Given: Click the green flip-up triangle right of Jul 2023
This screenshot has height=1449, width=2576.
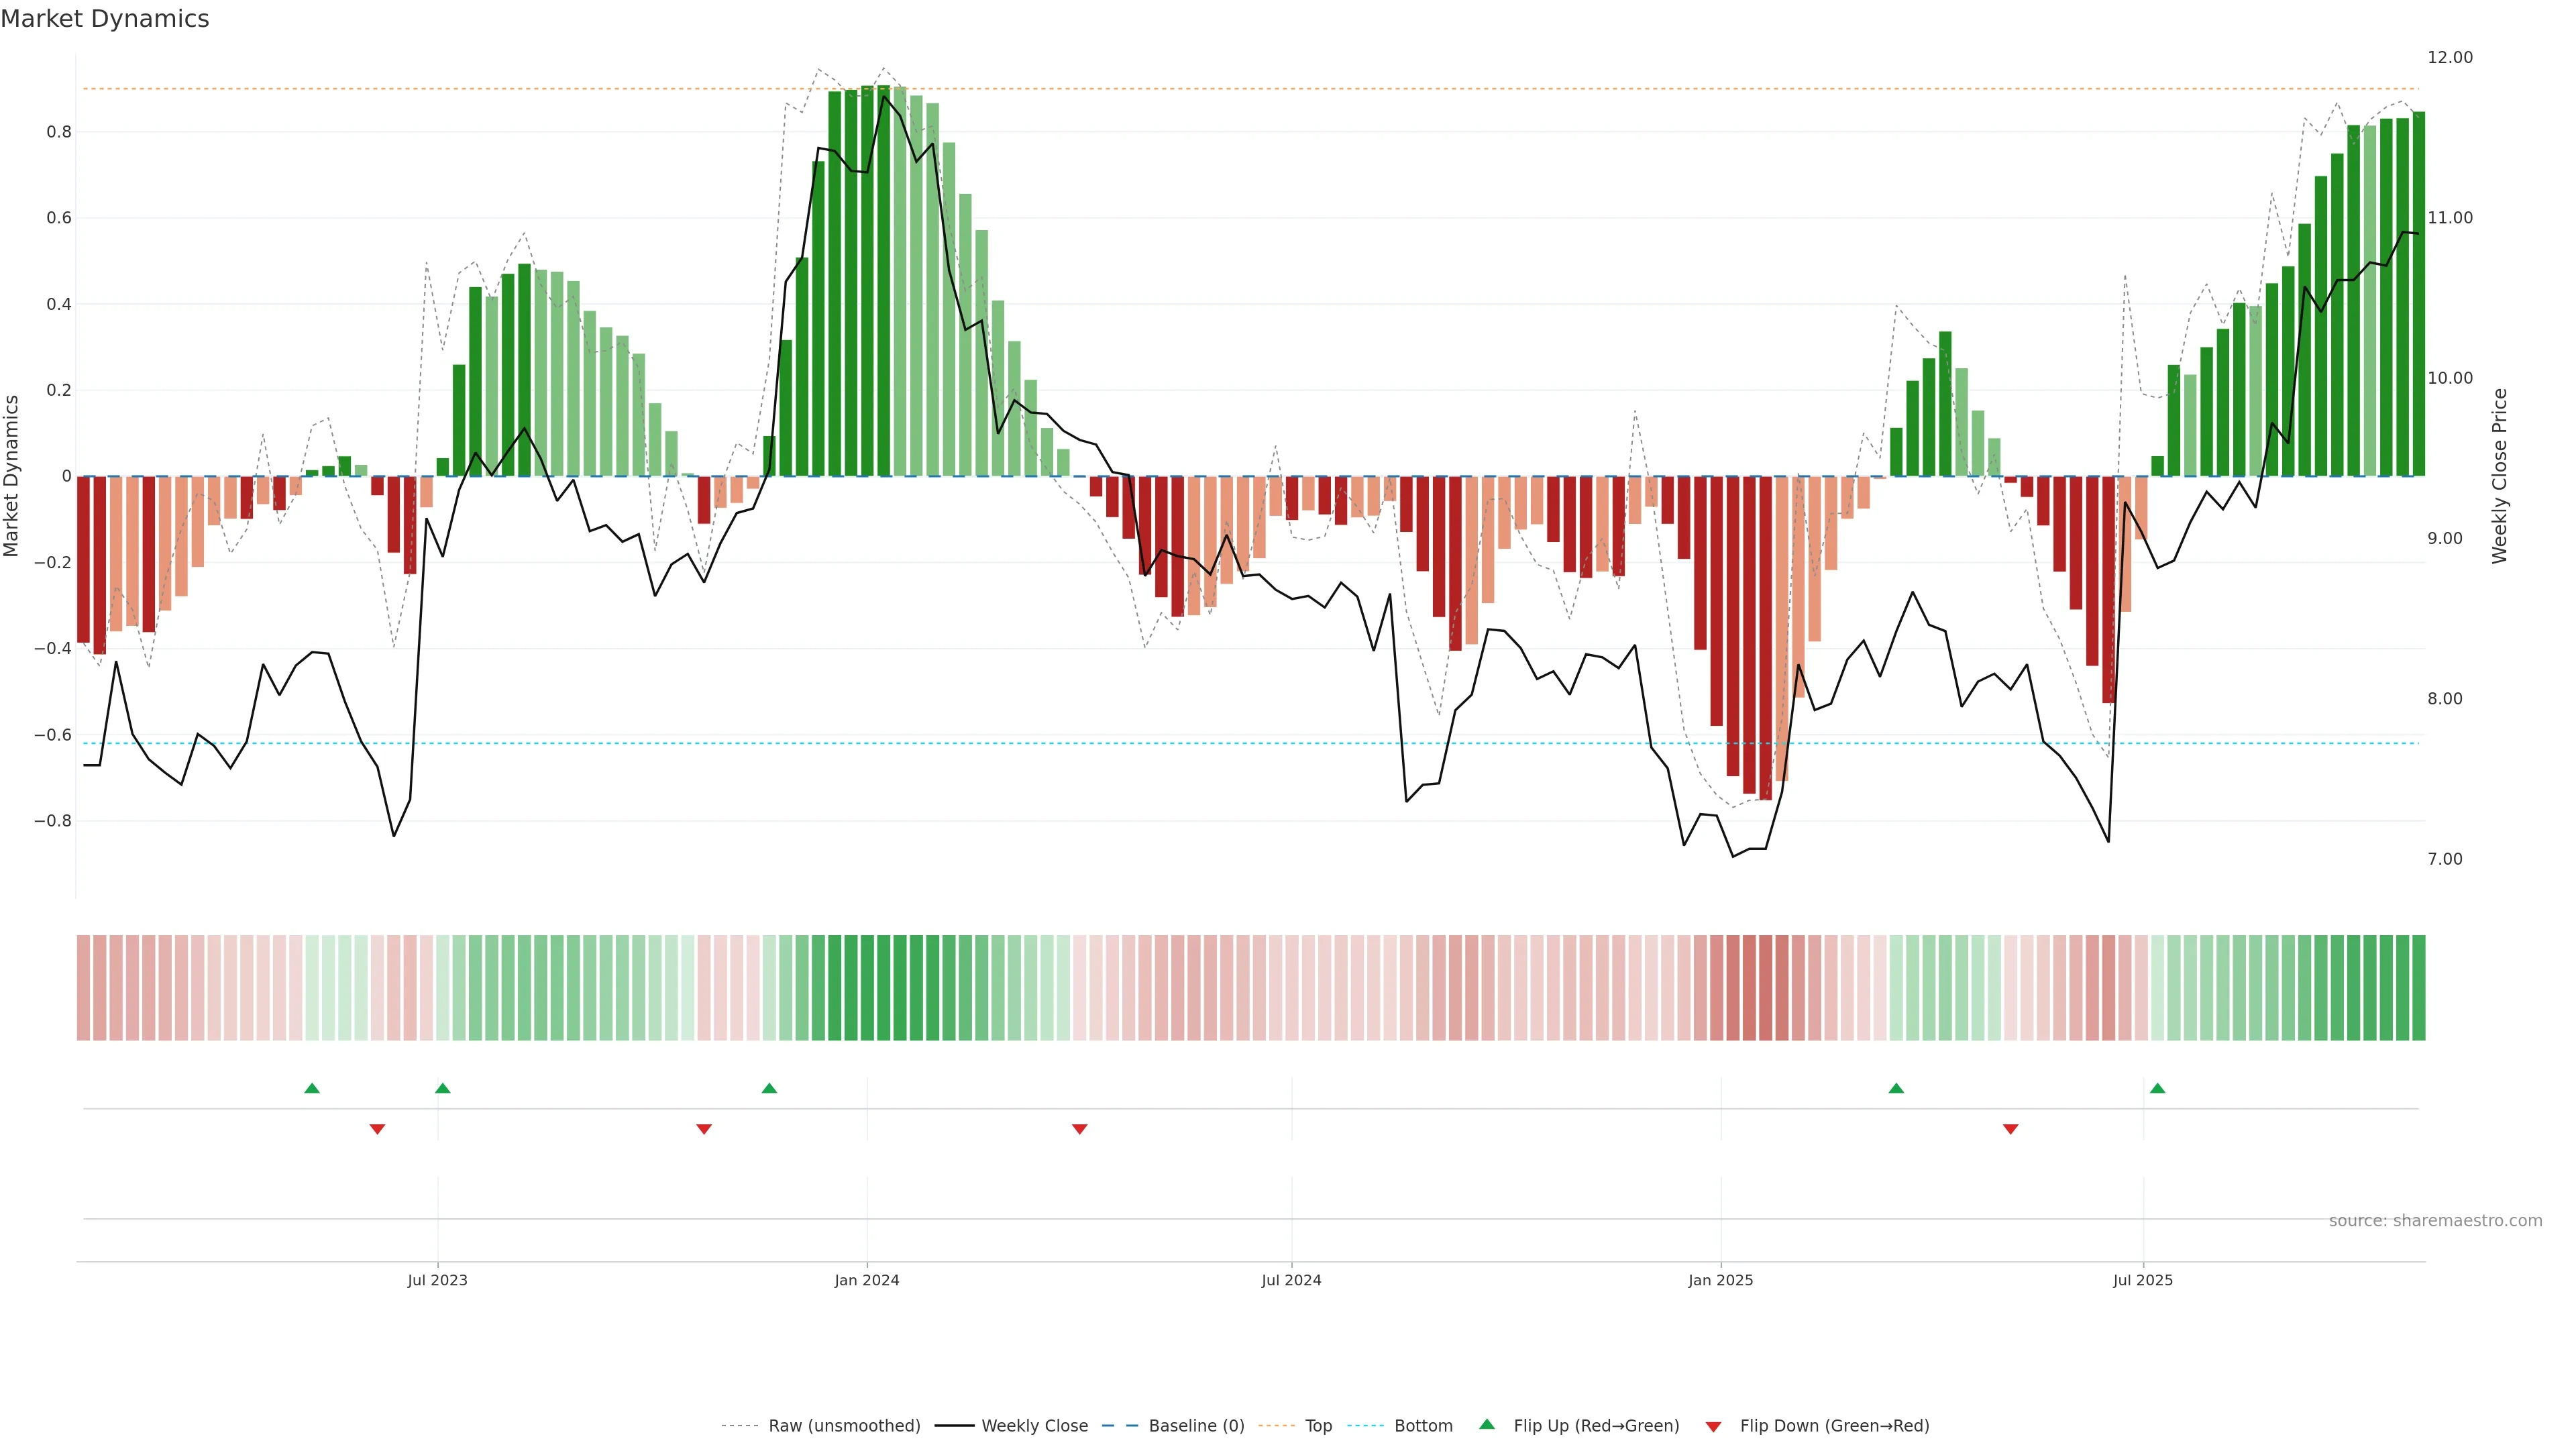Looking at the screenshot, I should coord(443,1088).
